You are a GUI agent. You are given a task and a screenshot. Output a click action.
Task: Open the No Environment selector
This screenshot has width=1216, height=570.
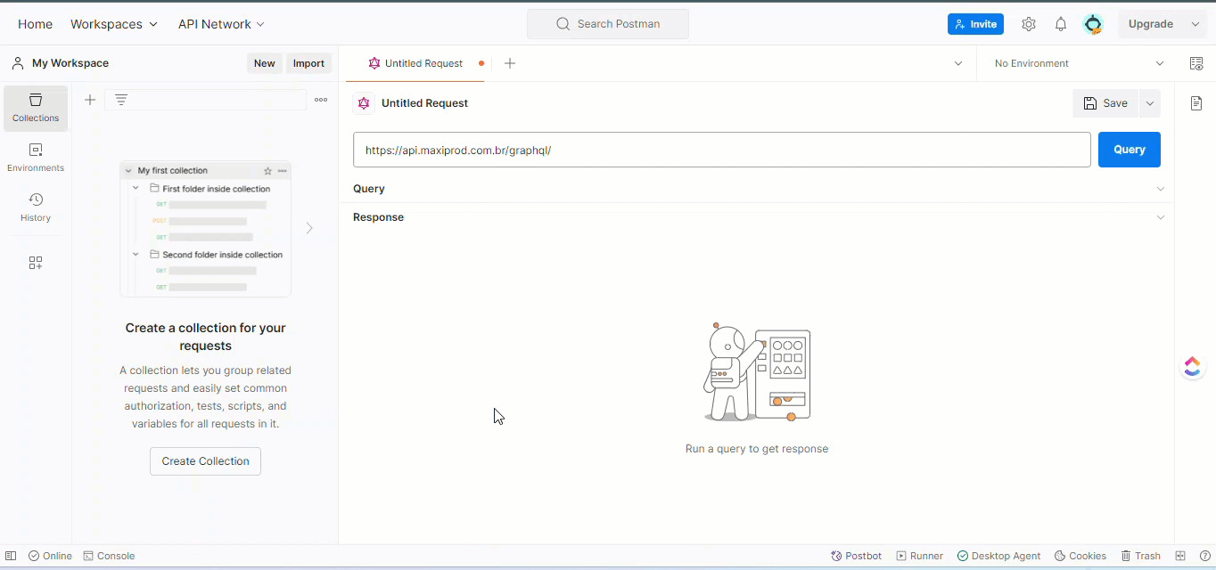1079,63
